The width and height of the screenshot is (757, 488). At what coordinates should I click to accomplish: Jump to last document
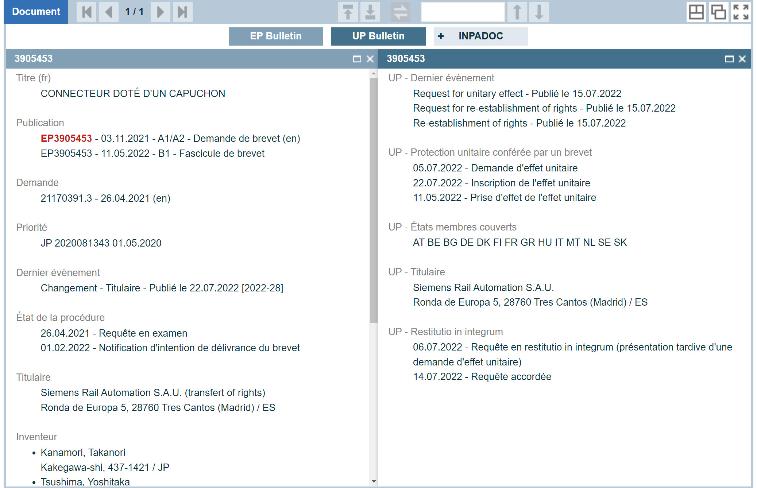182,12
